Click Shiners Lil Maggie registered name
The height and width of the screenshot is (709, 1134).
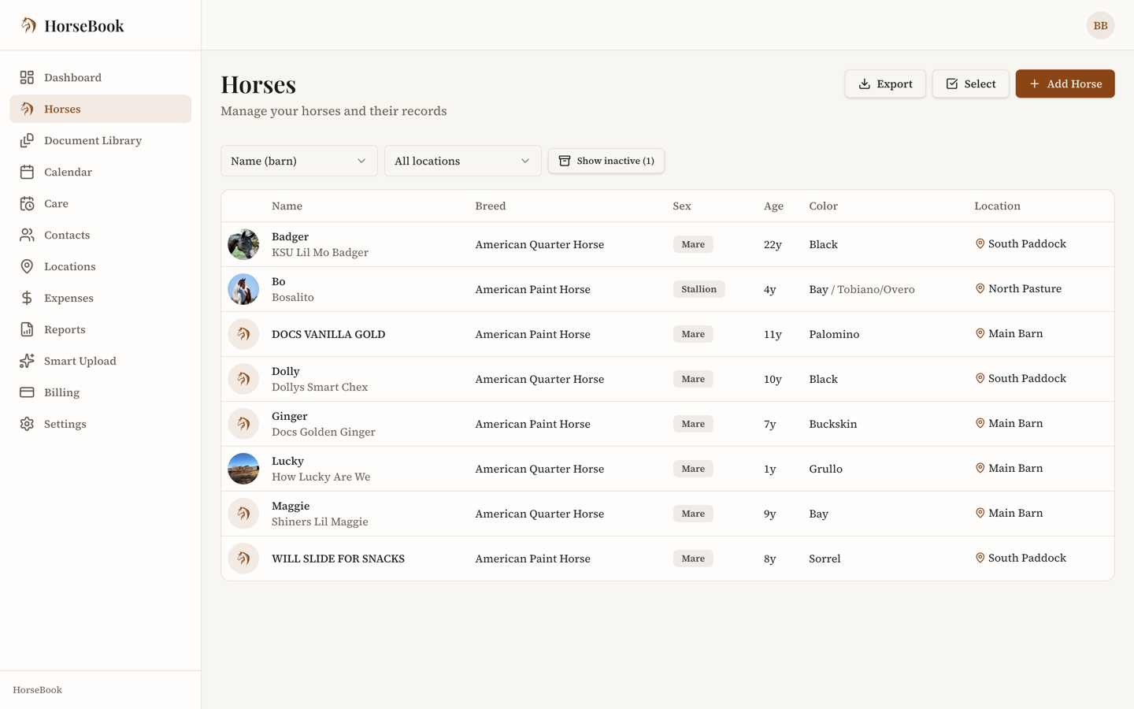(320, 522)
